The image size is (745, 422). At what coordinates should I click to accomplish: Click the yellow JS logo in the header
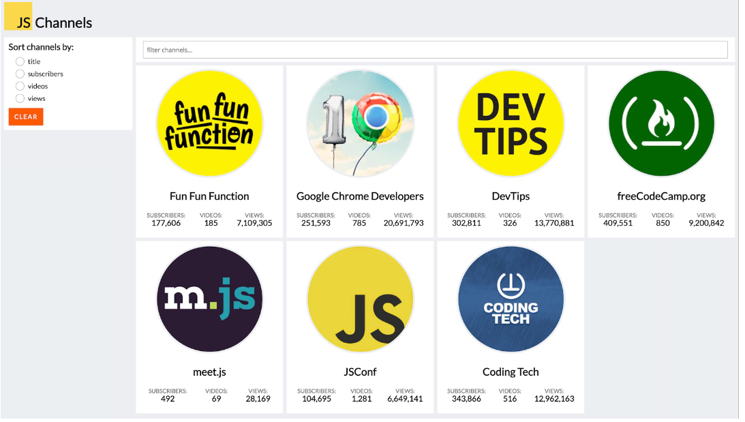click(x=18, y=16)
